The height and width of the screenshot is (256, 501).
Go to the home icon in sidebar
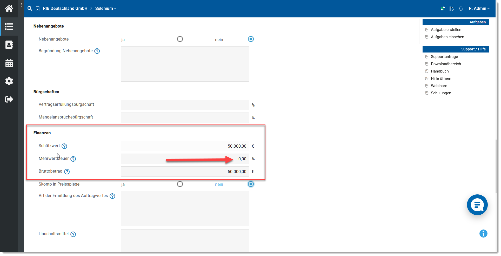click(x=9, y=9)
